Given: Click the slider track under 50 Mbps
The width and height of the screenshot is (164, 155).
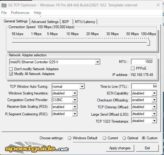Looking at the screenshot, I should [x=132, y=42].
